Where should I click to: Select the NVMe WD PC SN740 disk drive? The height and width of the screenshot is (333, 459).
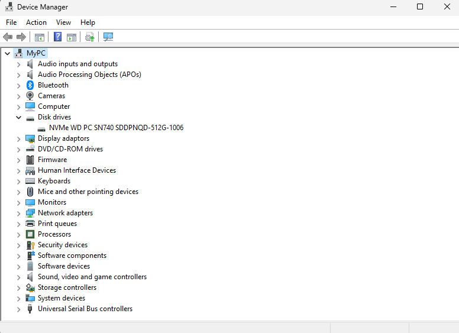tap(116, 128)
